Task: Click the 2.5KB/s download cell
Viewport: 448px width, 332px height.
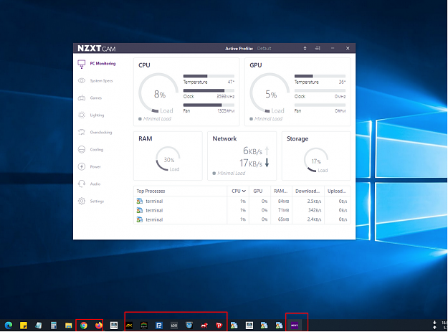Action: point(314,201)
